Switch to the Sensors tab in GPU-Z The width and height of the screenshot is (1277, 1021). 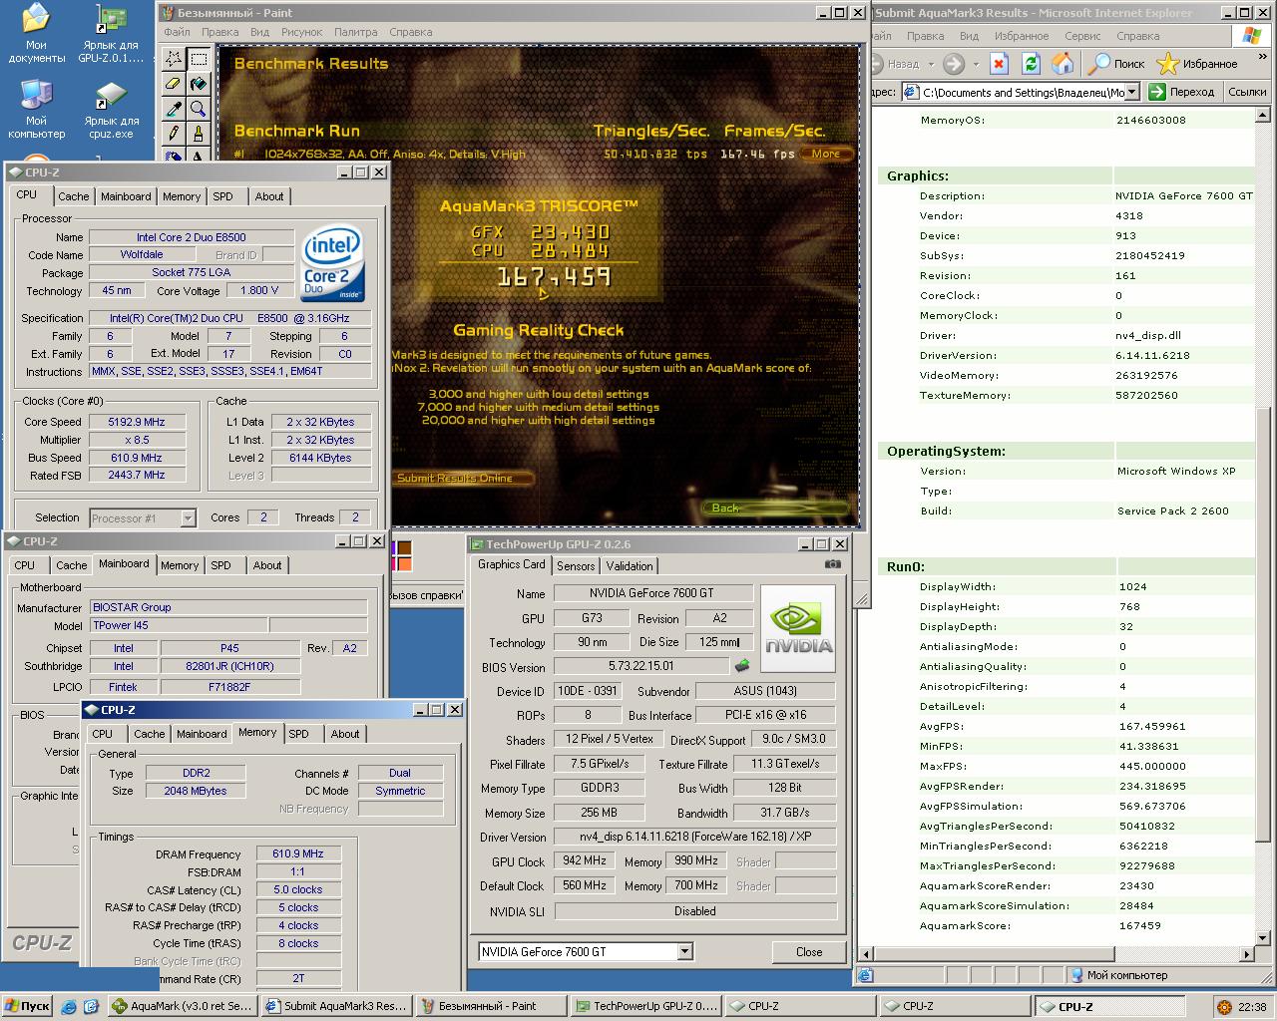click(x=576, y=565)
